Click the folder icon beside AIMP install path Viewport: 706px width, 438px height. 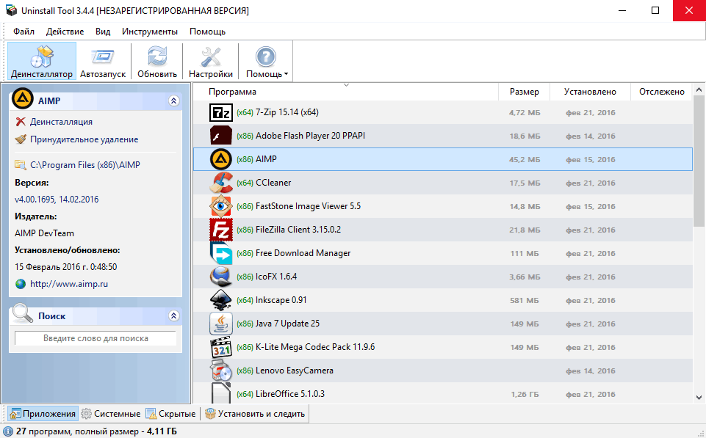click(21, 165)
